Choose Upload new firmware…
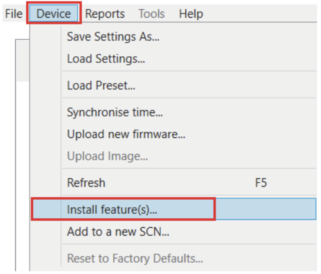The image size is (321, 274). click(126, 134)
